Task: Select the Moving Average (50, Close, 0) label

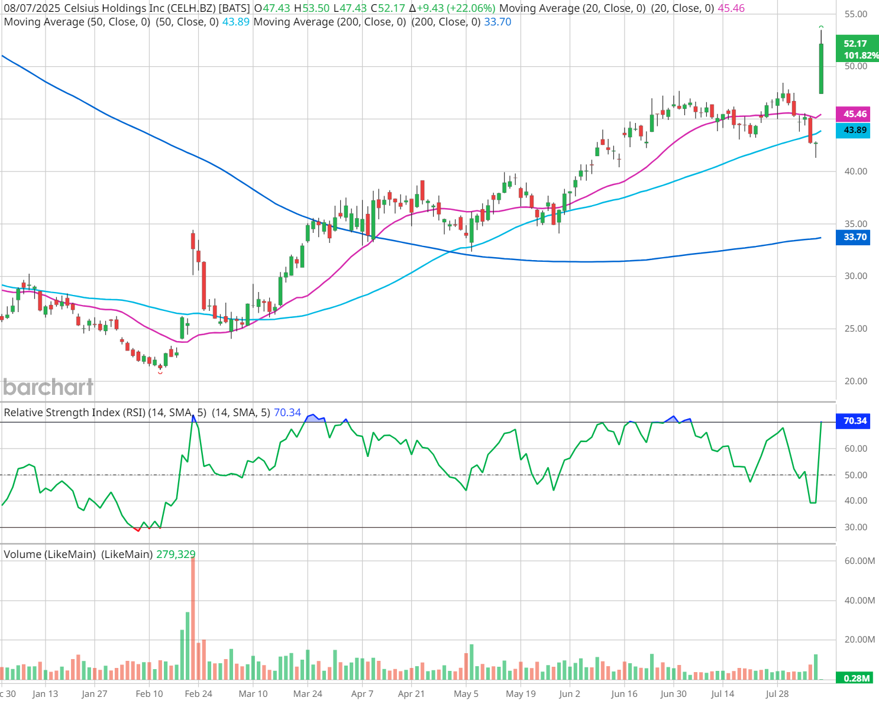Action: pos(77,22)
